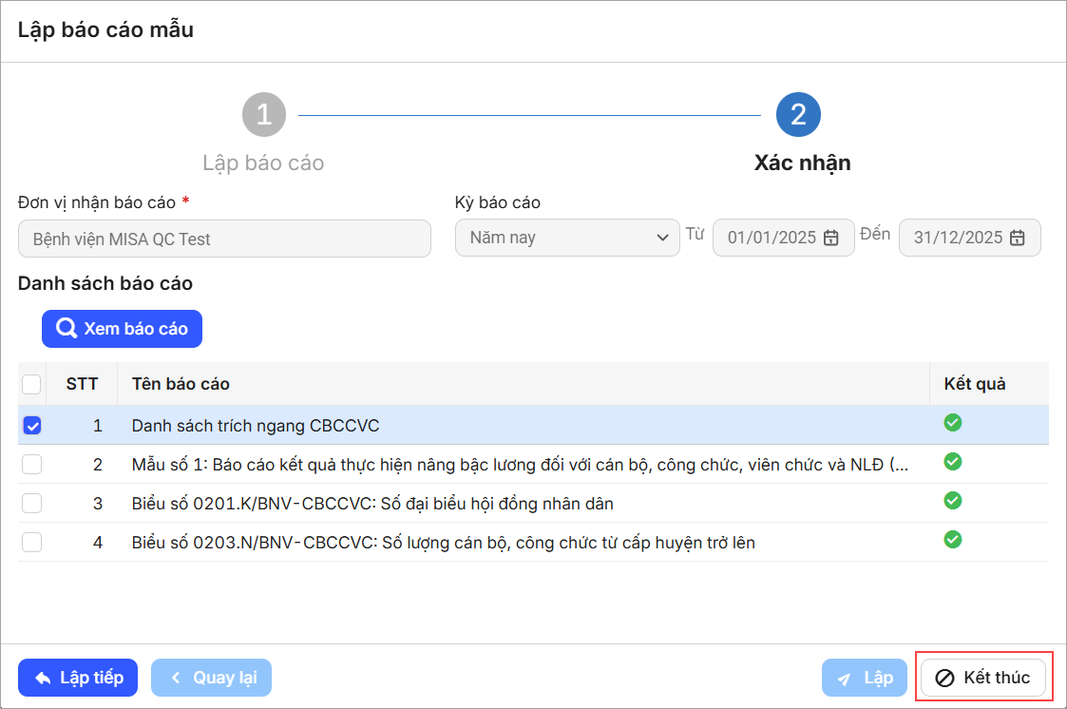Click the Đến date field 31/12/2025
The image size is (1067, 709).
[970, 238]
